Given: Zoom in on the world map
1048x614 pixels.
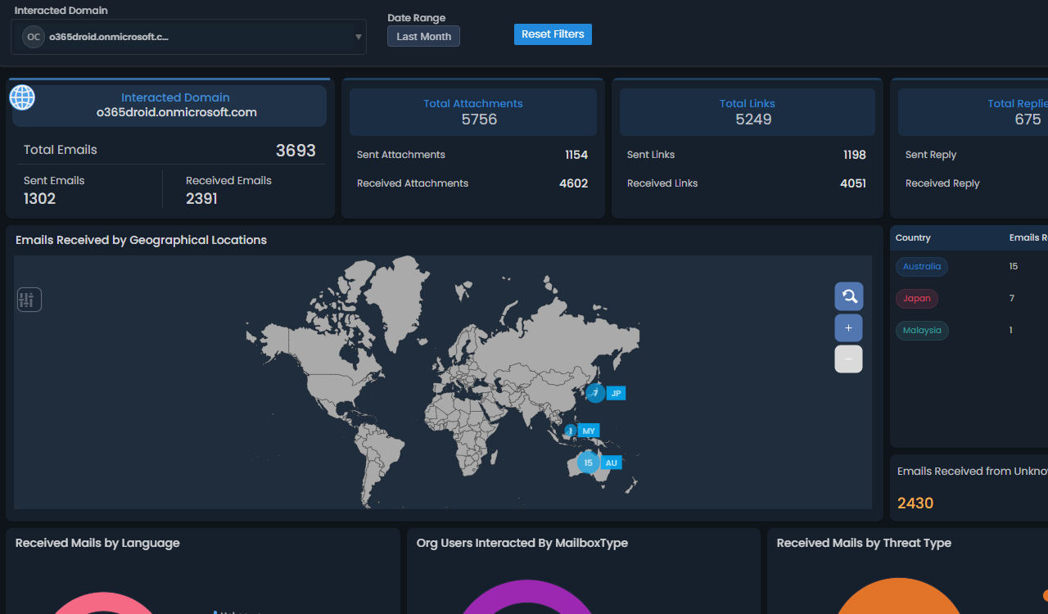Looking at the screenshot, I should click(x=848, y=327).
